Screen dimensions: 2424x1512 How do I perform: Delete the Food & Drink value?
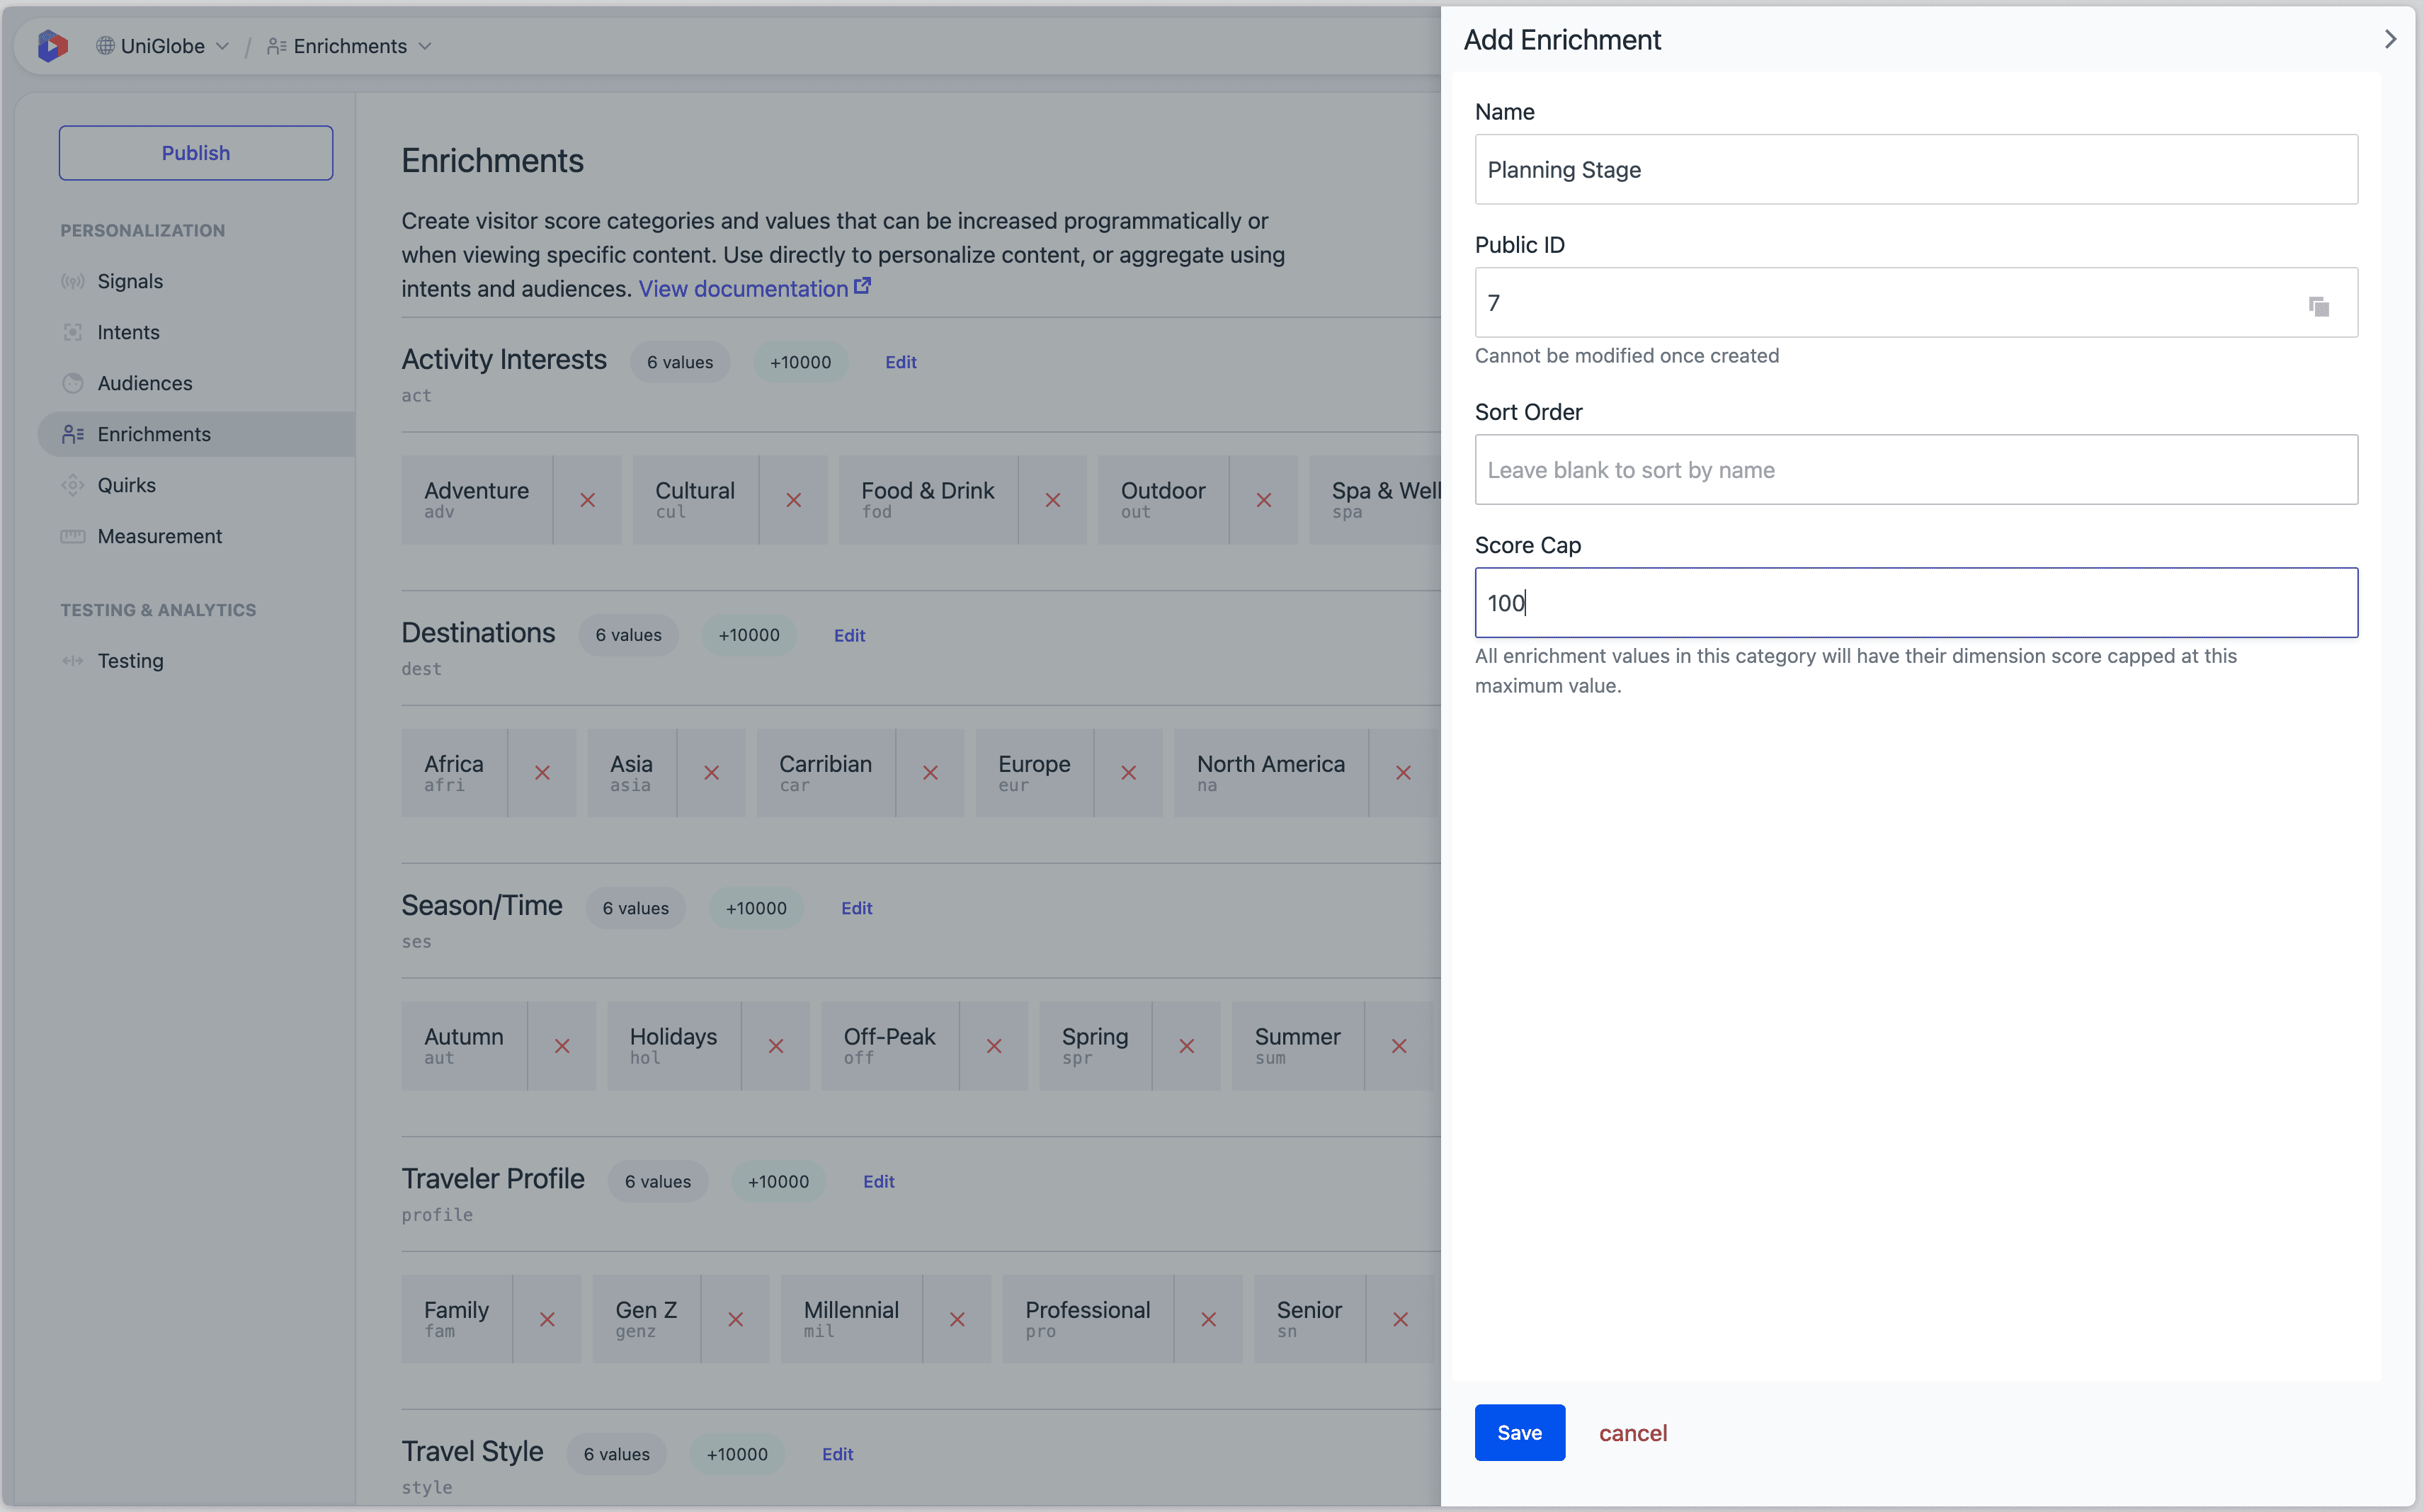[x=1052, y=500]
